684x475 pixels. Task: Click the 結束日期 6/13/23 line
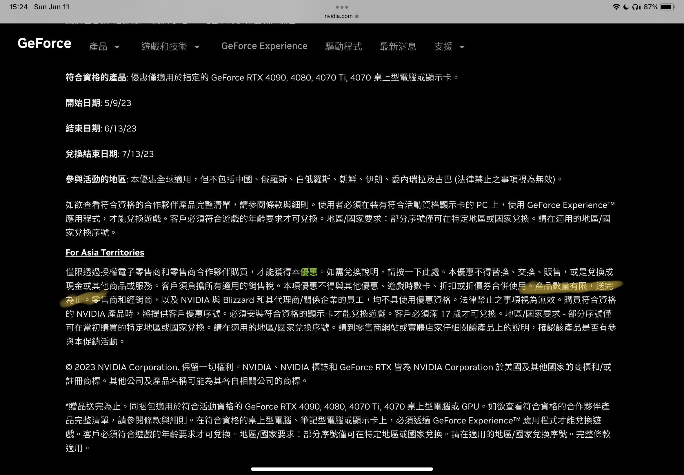(101, 129)
